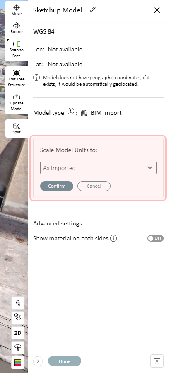The height and width of the screenshot is (373, 169).
Task: Click the BIM Import text
Action: 106,113
